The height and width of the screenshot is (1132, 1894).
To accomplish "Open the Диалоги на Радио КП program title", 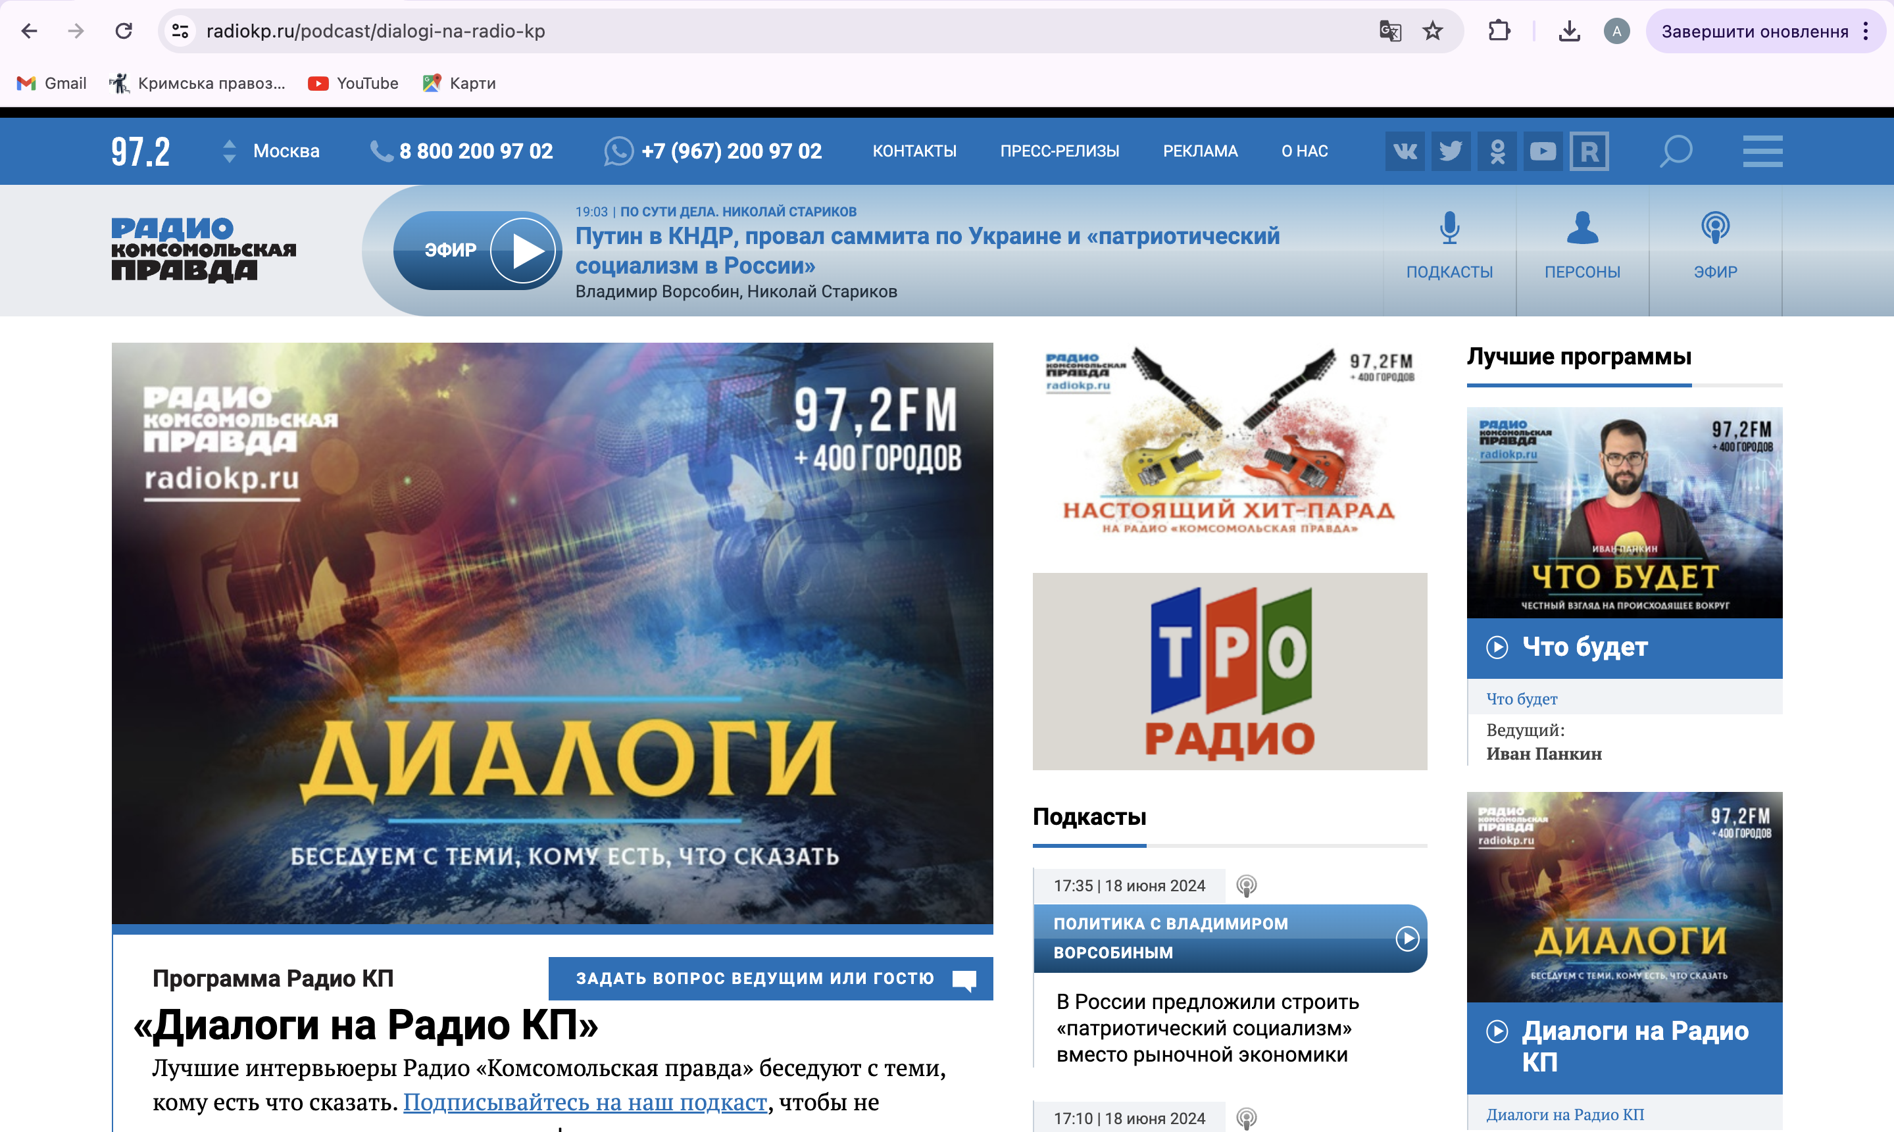I will click(1635, 1047).
